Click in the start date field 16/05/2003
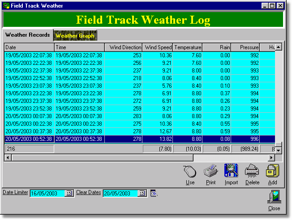The width and height of the screenshot is (292, 220). pyautogui.click(x=47, y=194)
